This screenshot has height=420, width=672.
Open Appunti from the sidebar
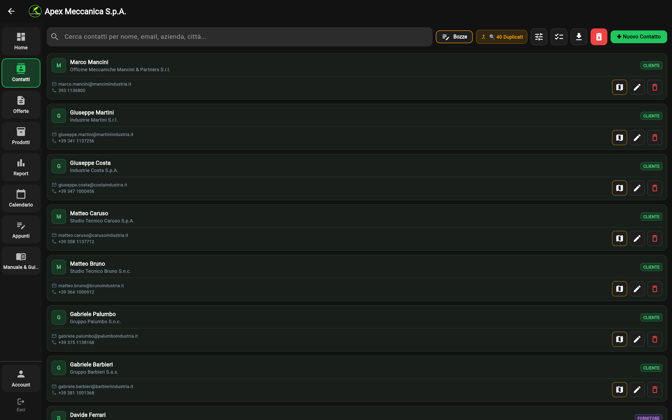pyautogui.click(x=21, y=230)
